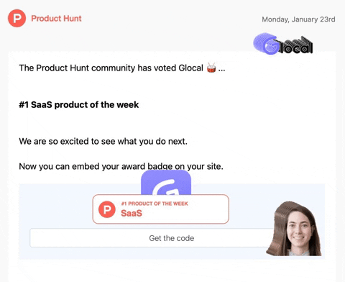Click the Monday, January 23rd date
The image size is (345, 282).
pos(298,19)
